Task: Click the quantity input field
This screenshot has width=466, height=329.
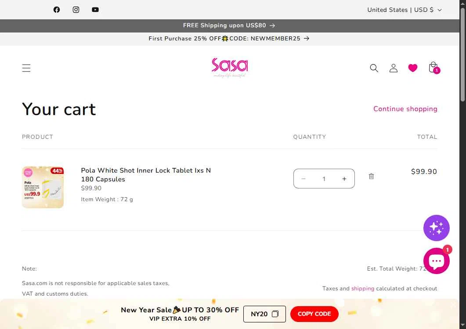Action: click(324, 179)
